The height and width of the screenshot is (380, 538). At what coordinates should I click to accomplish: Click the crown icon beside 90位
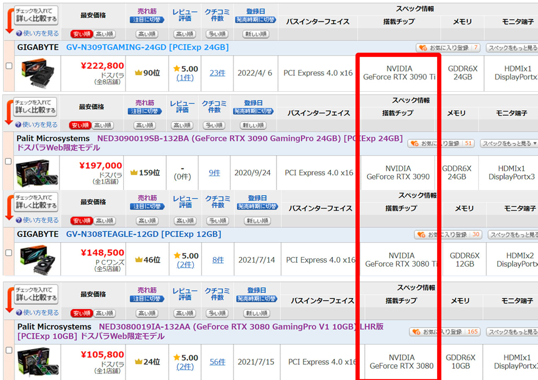tap(138, 73)
